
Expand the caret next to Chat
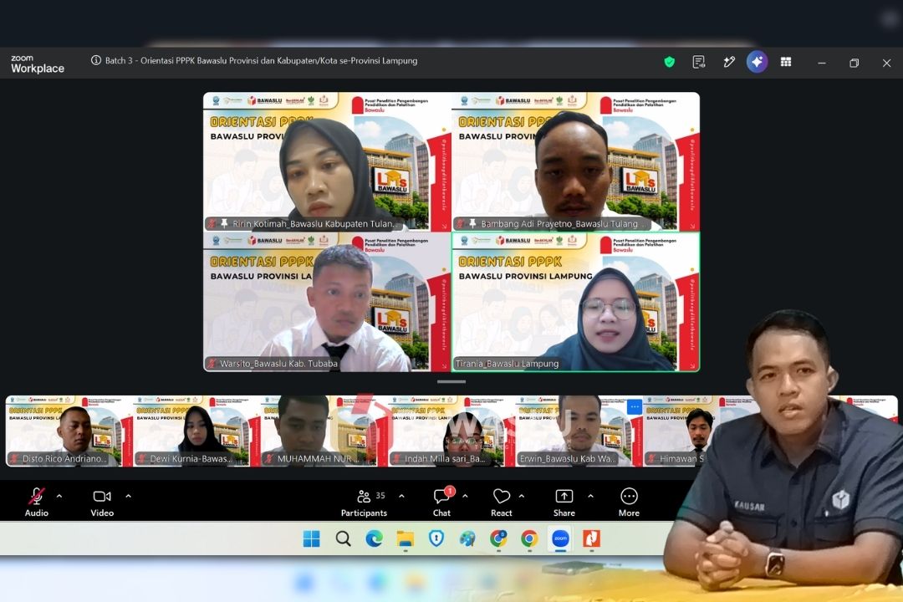(x=466, y=496)
